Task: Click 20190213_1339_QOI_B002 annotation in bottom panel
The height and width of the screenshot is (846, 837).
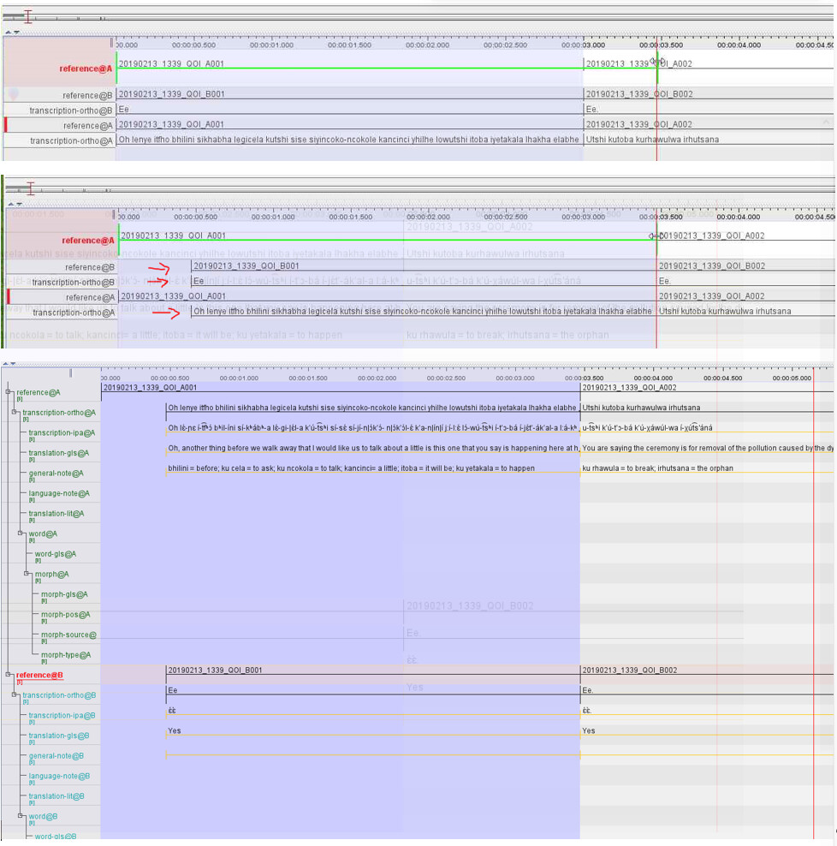Action: pyautogui.click(x=629, y=670)
